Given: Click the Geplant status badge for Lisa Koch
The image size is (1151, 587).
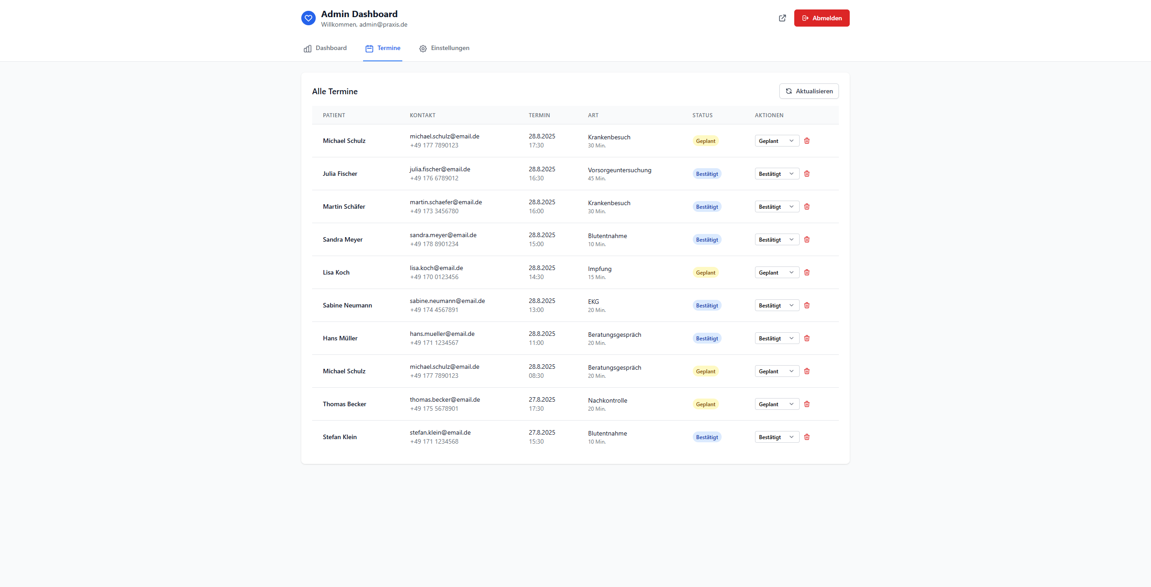Looking at the screenshot, I should [705, 272].
